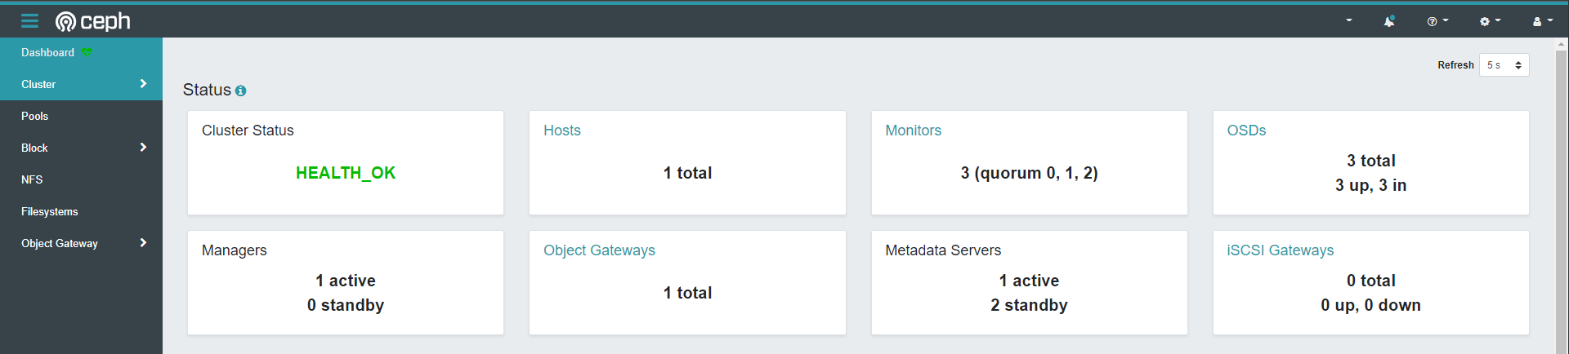Image resolution: width=1569 pixels, height=354 pixels.
Task: Open the Refresh interval select box
Action: [1504, 65]
